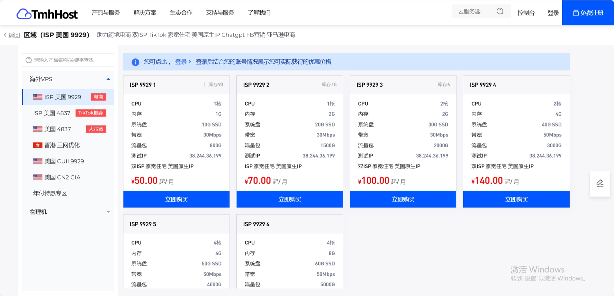Click the 登录 link in the blue banner
This screenshot has height=296, width=614.
181,62
